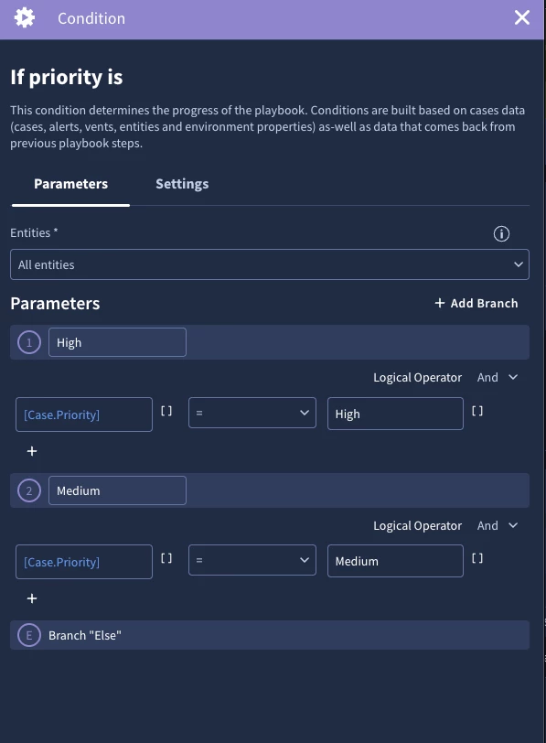Open placeholder brackets beside first Case.Priority field
This screenshot has width=546, height=743.
(x=166, y=412)
